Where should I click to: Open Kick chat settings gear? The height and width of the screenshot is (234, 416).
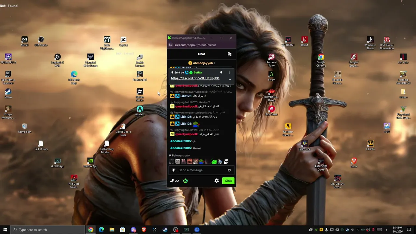216,181
